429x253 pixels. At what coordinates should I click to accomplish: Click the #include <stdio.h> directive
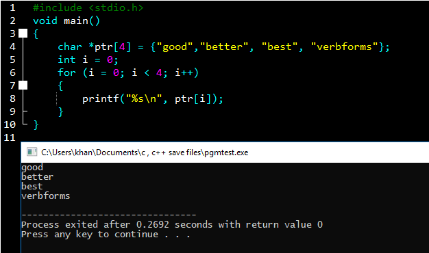click(88, 8)
